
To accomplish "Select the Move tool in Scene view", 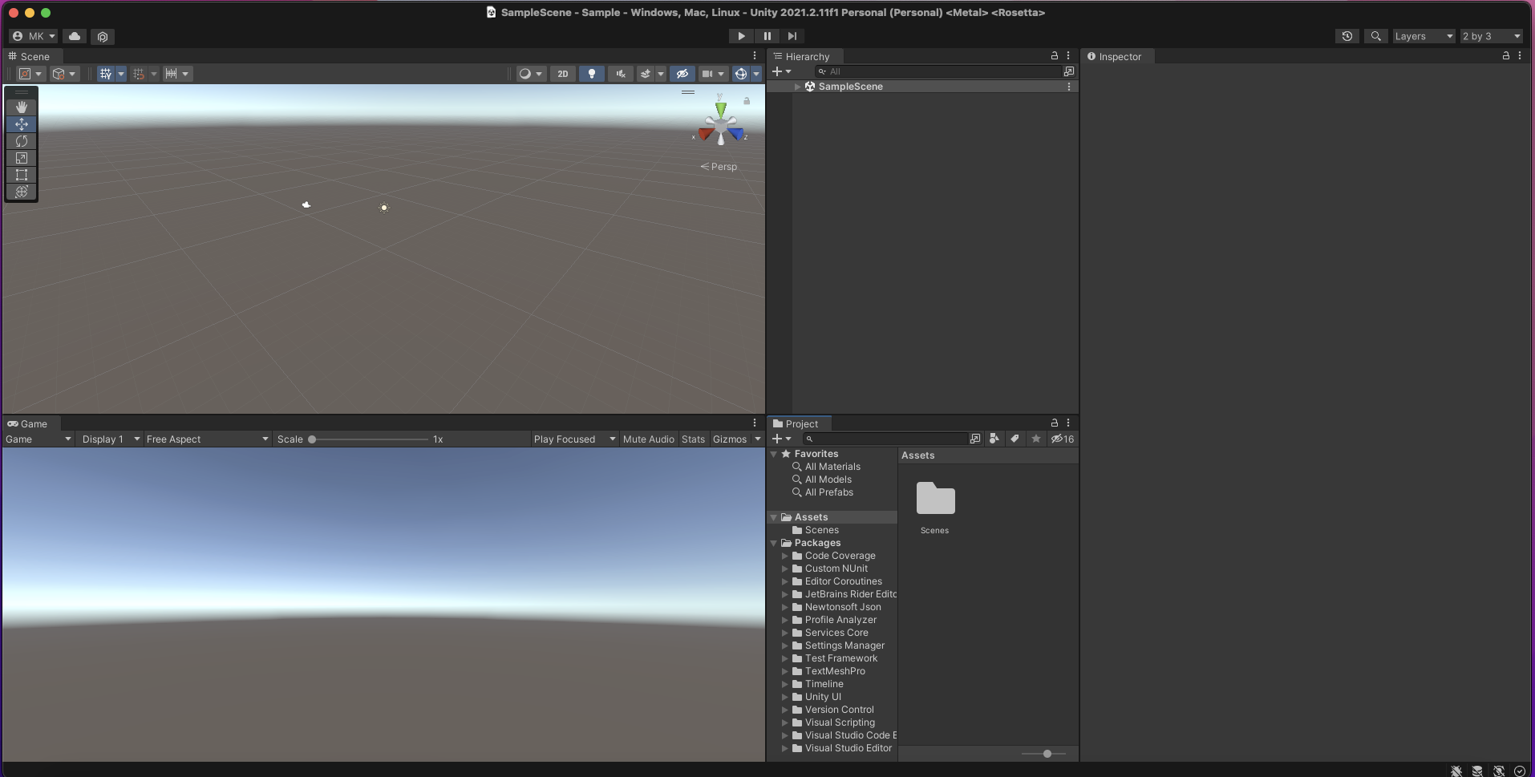I will pos(22,124).
